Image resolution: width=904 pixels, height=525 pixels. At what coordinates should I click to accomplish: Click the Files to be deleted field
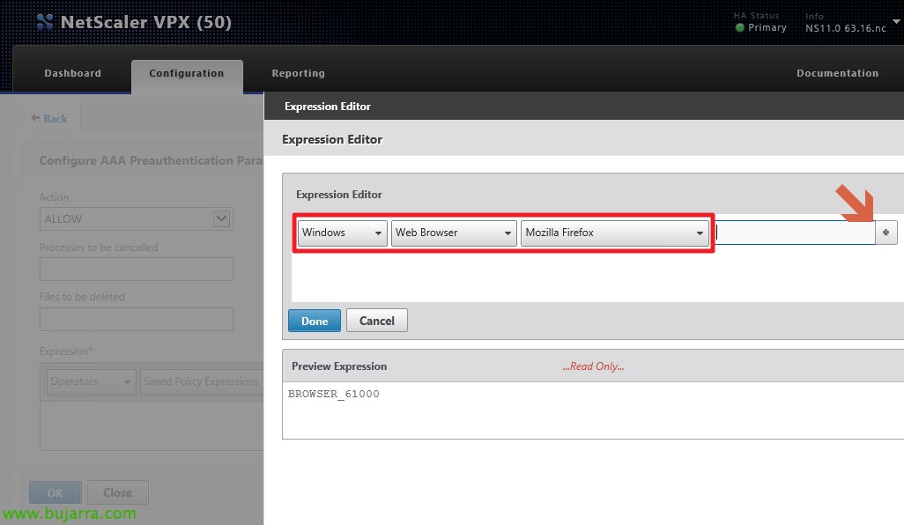coord(136,319)
